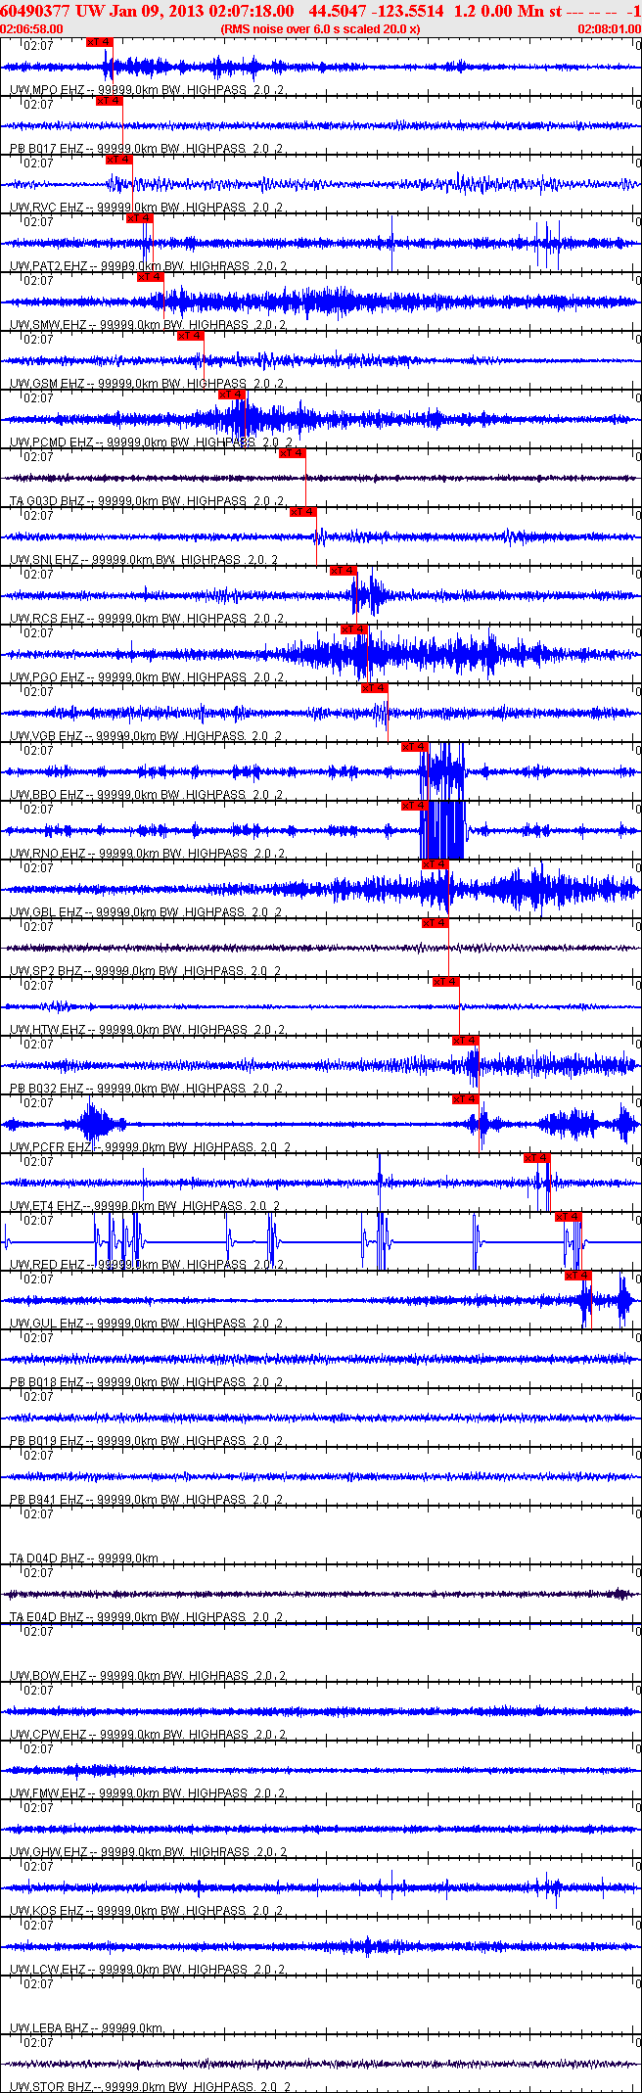This screenshot has width=642, height=2093.
Task: Select the red pick flag on UW.GUL trace
Action: pos(578,1276)
